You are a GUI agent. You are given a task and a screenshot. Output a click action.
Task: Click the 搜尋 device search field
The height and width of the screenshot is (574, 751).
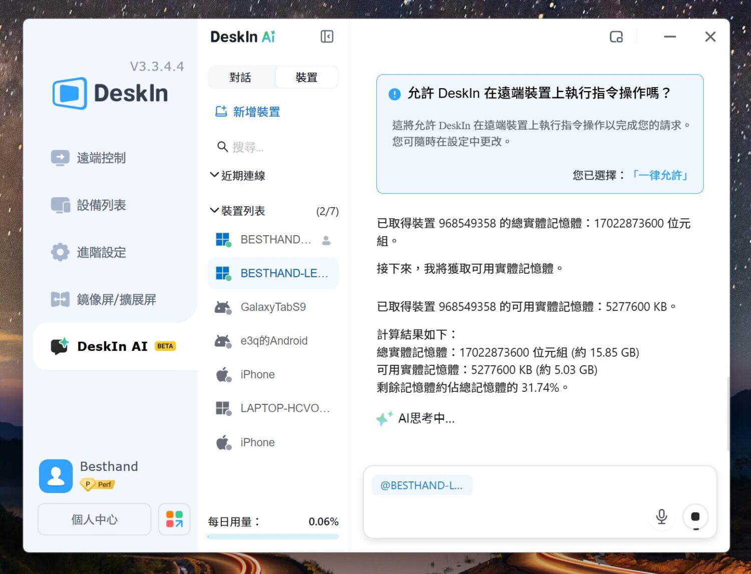pyautogui.click(x=273, y=147)
